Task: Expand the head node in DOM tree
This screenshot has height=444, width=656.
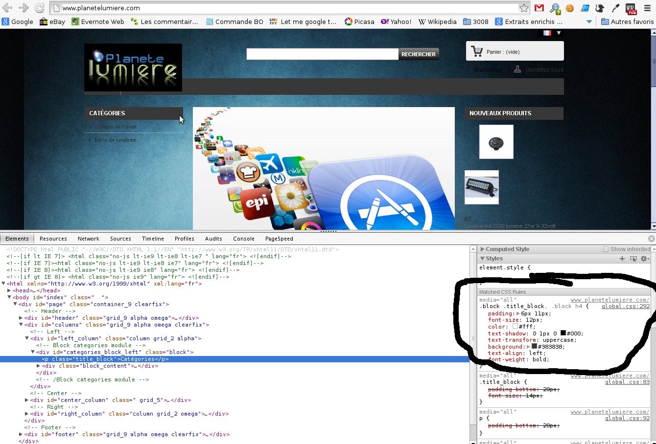Action: coord(9,290)
